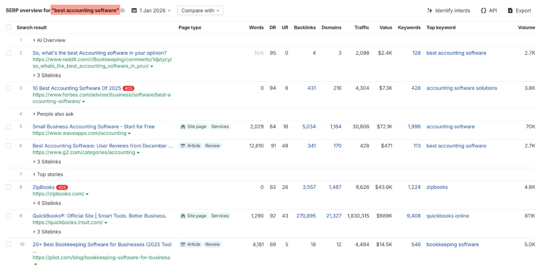Click the 1,830,315 traffic value
This screenshot has height=270, width=541.
(358, 216)
